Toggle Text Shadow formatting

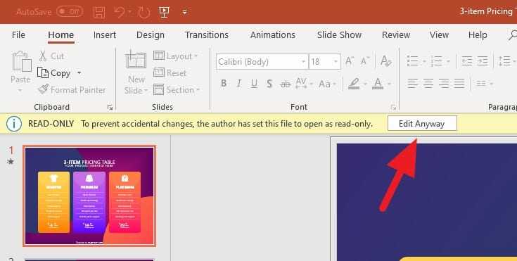[269, 84]
